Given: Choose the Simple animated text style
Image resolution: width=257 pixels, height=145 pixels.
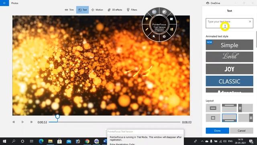Looking at the screenshot, I should tap(229, 45).
